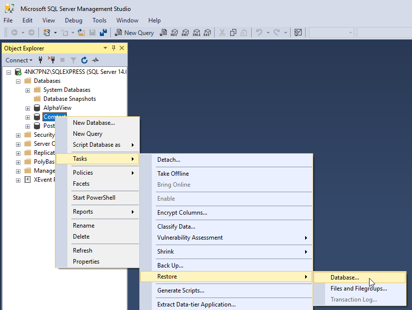This screenshot has width=412, height=310.
Task: Select the Database Snapshots tree item
Action: pos(69,99)
